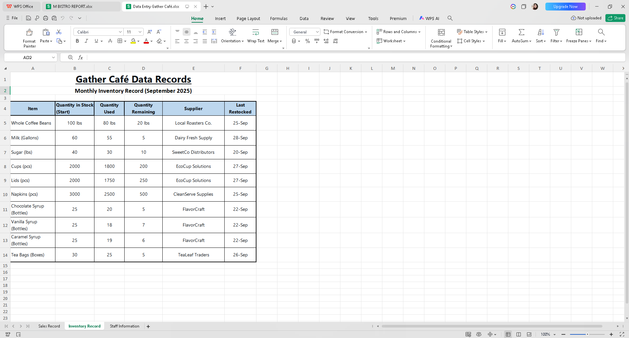Screen dimensions: 629x338
Task: Cut selection with the scissors icon
Action: 59,32
